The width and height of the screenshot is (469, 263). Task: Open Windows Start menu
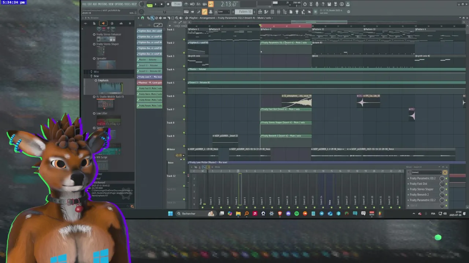tap(170, 214)
